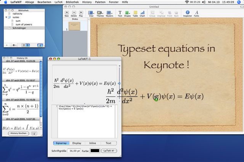244x162 pixels.
Task: Click the black Farbe color well
Action: (95, 151)
